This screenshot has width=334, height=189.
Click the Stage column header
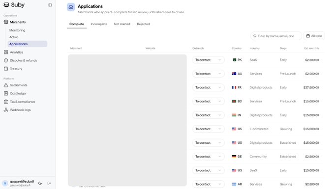coord(283,48)
